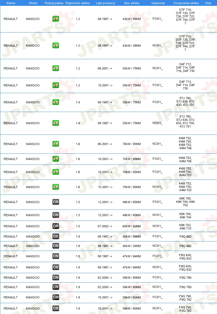Select F8Q 662 cell in the KC0/1_ row
The width and height of the screenshot is (217, 314).
[185, 246]
